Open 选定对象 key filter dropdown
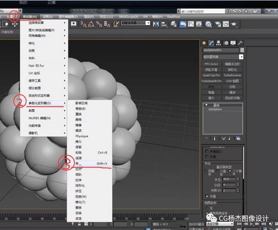The image size is (278, 230). point(220,224)
